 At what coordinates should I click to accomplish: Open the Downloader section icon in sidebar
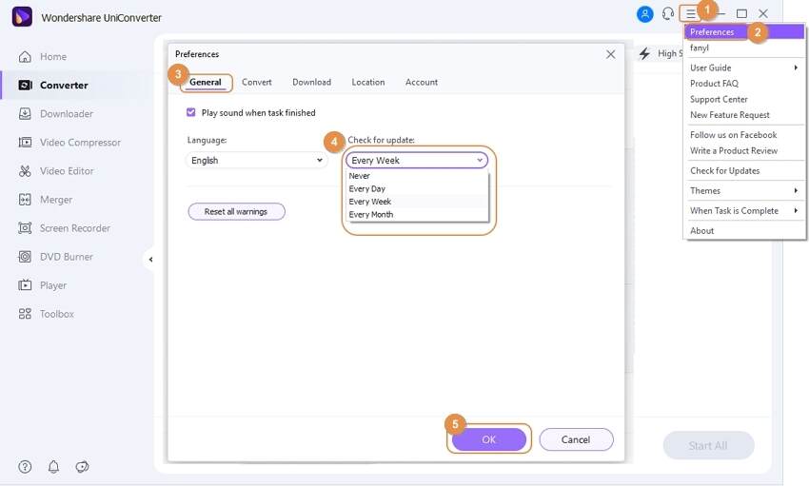(25, 114)
